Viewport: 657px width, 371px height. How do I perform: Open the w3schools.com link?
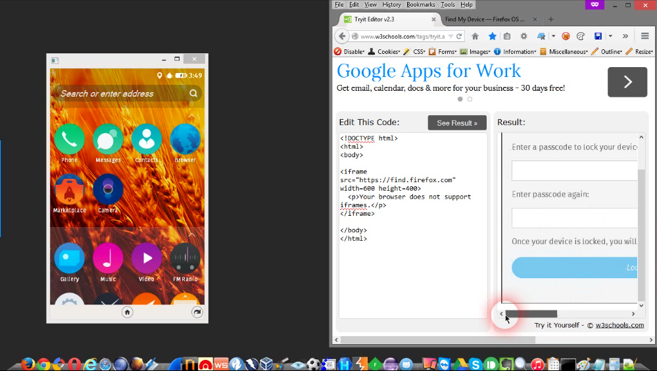(620, 325)
